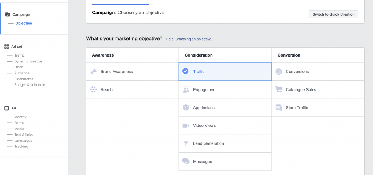Jump to Tracking step
Viewport: 373px width, 175px height.
pos(21,147)
